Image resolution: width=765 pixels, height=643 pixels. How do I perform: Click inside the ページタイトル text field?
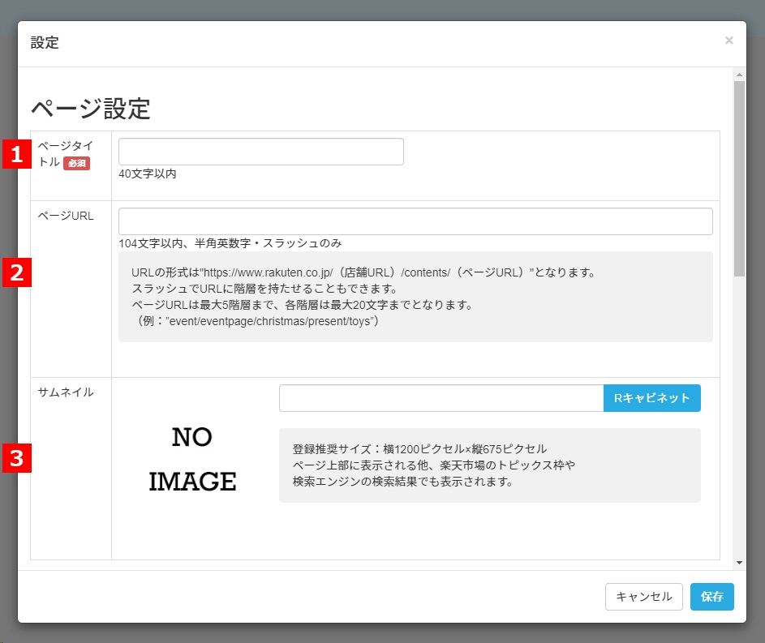pyautogui.click(x=260, y=151)
